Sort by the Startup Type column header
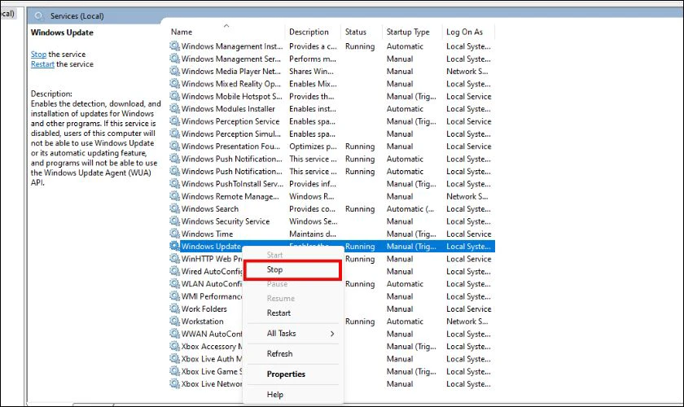Screen dimensions: 684x407 click(408, 32)
